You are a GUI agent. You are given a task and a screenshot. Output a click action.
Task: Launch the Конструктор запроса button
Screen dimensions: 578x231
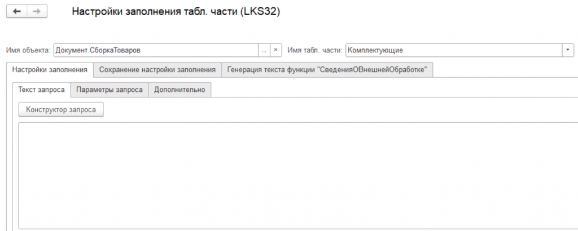click(x=61, y=110)
